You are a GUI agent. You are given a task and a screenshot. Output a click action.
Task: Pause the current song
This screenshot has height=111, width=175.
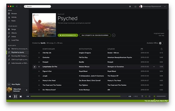tap(15, 96)
